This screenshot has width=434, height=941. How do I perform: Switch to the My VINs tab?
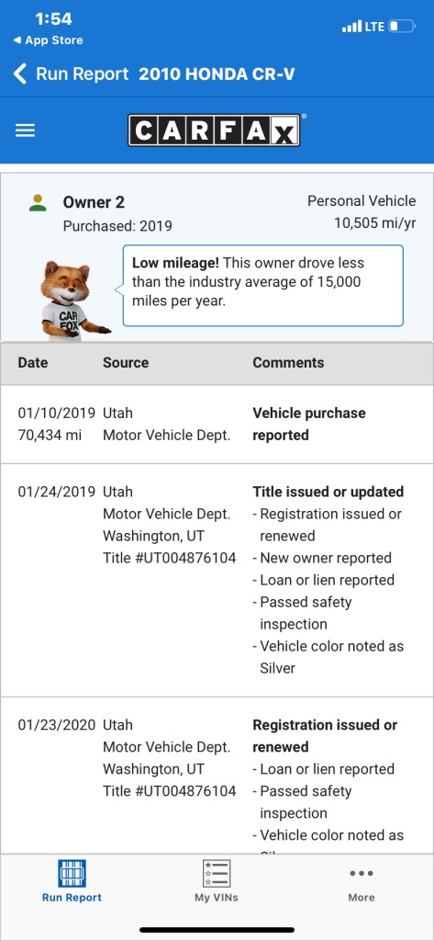[x=217, y=881]
